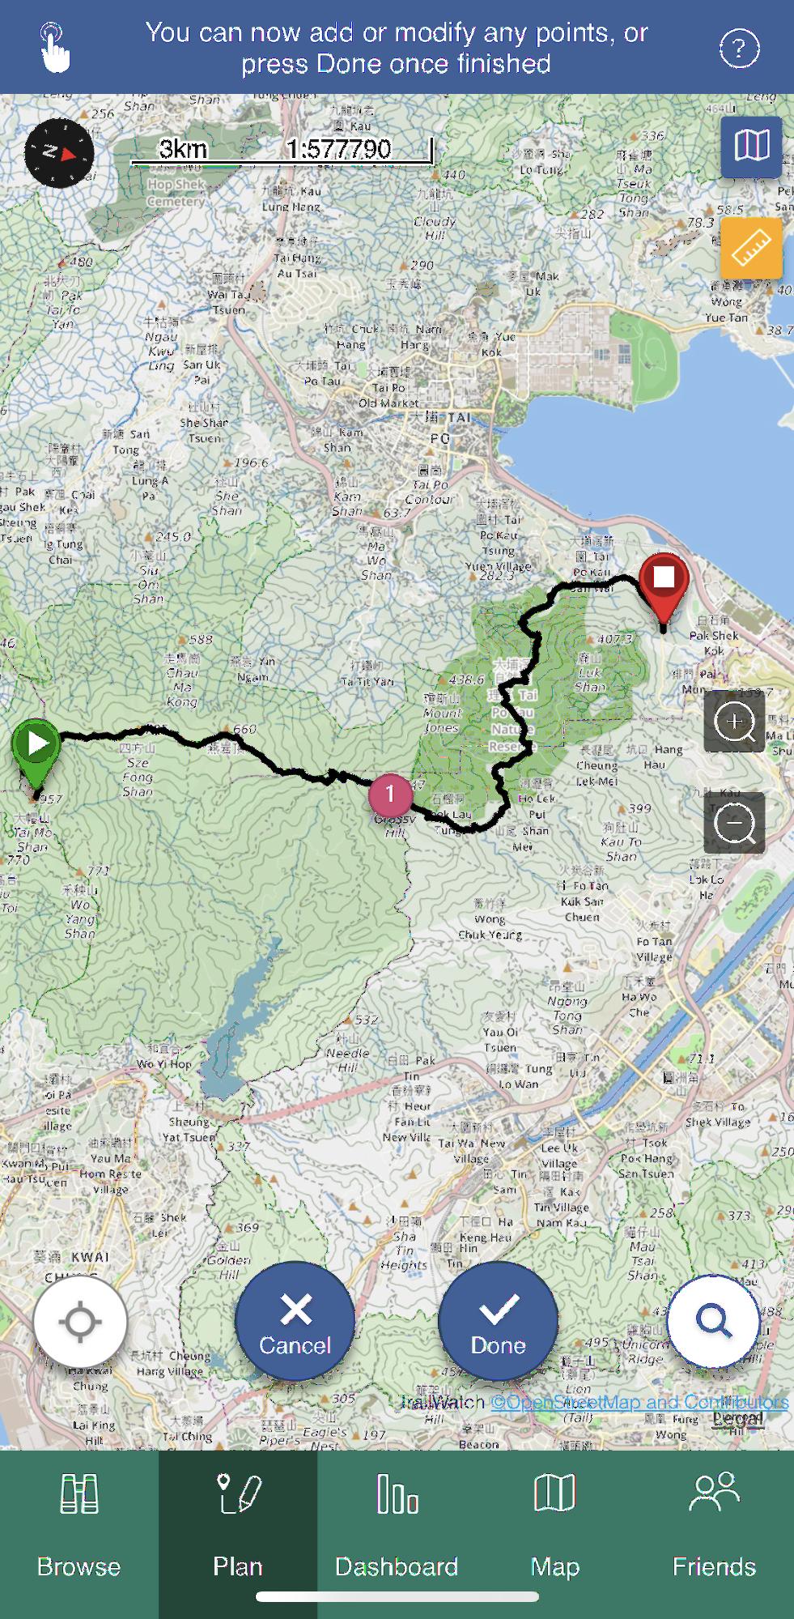Tap the compass orientation icon

point(59,153)
